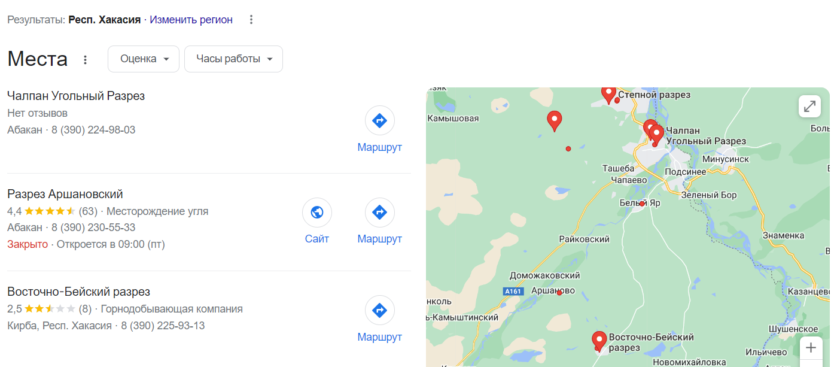Open the Разрез Аршановский listing title
The height and width of the screenshot is (367, 834).
point(65,194)
